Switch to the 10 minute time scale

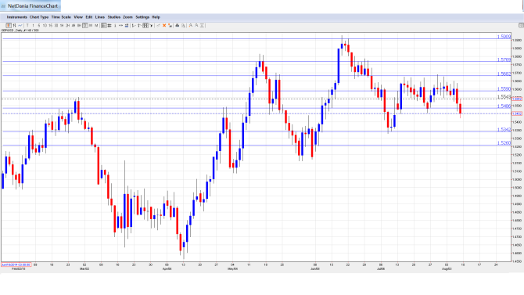pos(45,25)
